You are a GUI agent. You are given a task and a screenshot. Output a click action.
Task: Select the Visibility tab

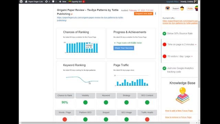point(85,95)
